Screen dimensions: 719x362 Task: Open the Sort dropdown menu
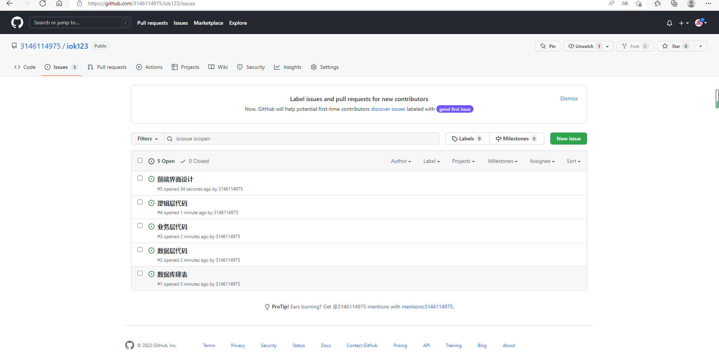(x=573, y=161)
